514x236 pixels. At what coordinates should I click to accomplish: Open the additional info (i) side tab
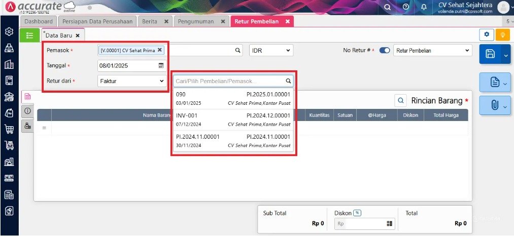[x=27, y=111]
